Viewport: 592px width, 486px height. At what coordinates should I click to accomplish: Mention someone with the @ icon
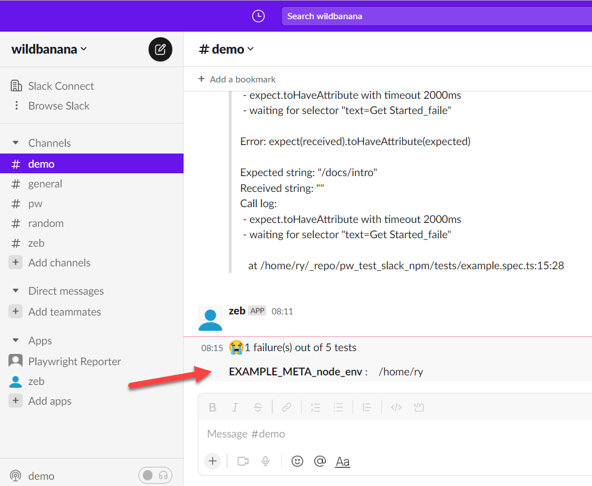click(320, 461)
